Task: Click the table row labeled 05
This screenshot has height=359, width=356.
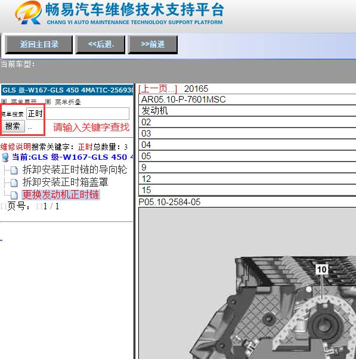Action: click(x=247, y=156)
